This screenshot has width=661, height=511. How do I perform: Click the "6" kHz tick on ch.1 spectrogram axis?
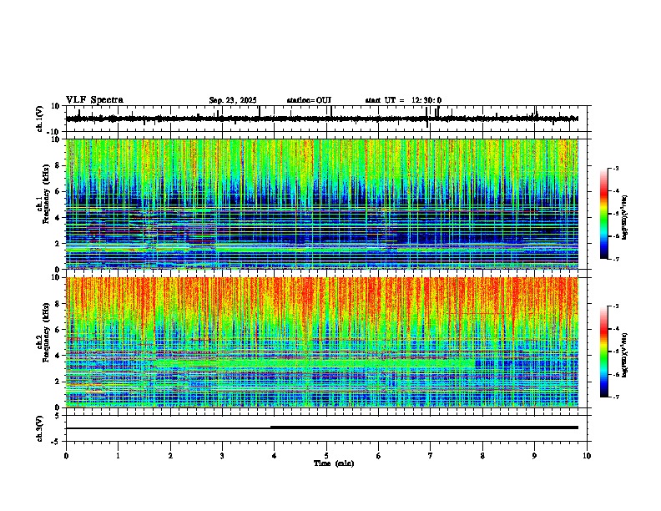point(58,191)
